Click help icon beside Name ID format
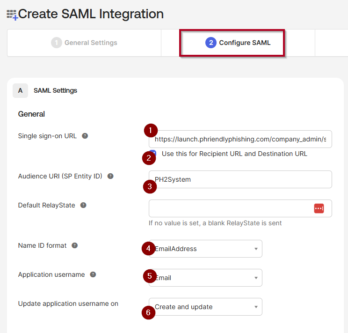 pyautogui.click(x=75, y=246)
